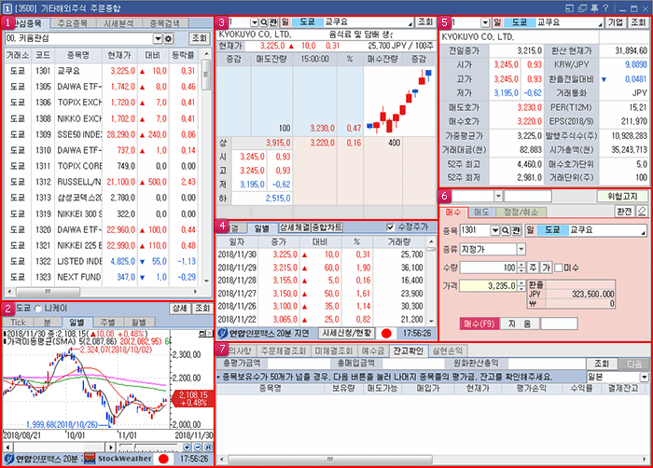Image resolution: width=653 pixels, height=468 pixels.
Task: Select the 2018/11/29 daily row
Action: pos(321,268)
